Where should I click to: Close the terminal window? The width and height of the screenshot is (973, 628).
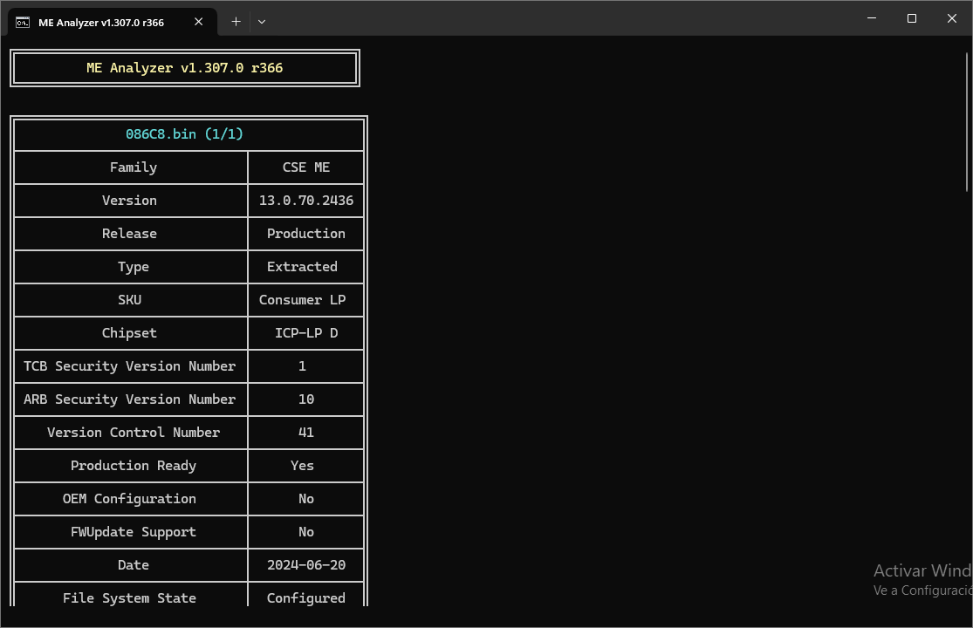[x=951, y=18]
